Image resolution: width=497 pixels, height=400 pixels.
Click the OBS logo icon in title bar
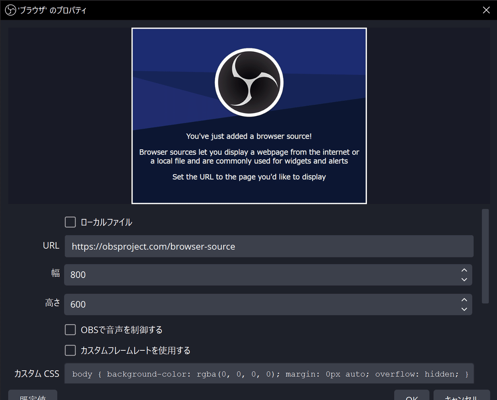[10, 10]
